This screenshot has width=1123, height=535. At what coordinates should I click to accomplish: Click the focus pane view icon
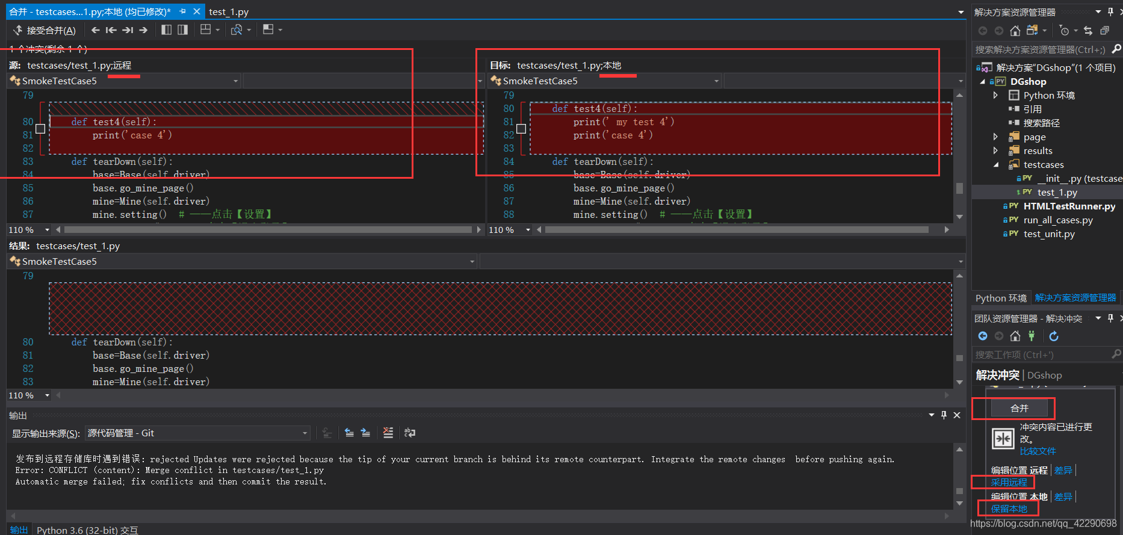point(268,29)
